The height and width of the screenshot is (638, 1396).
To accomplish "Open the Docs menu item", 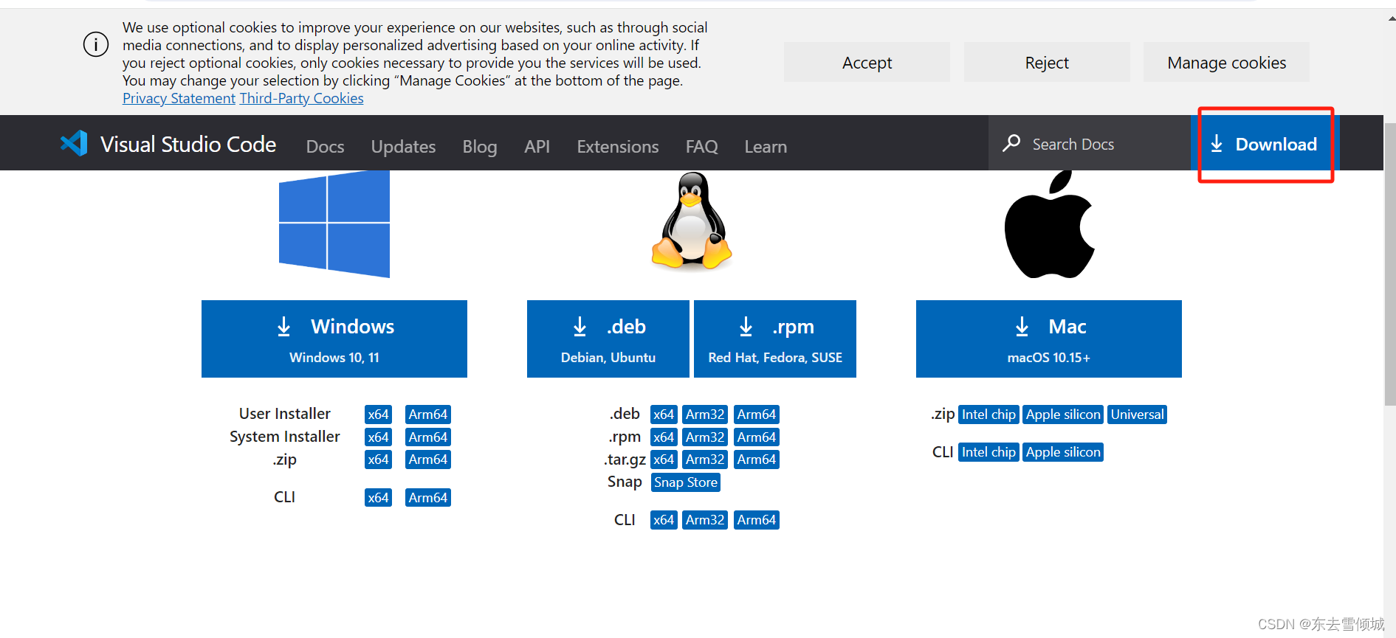I will pyautogui.click(x=326, y=147).
